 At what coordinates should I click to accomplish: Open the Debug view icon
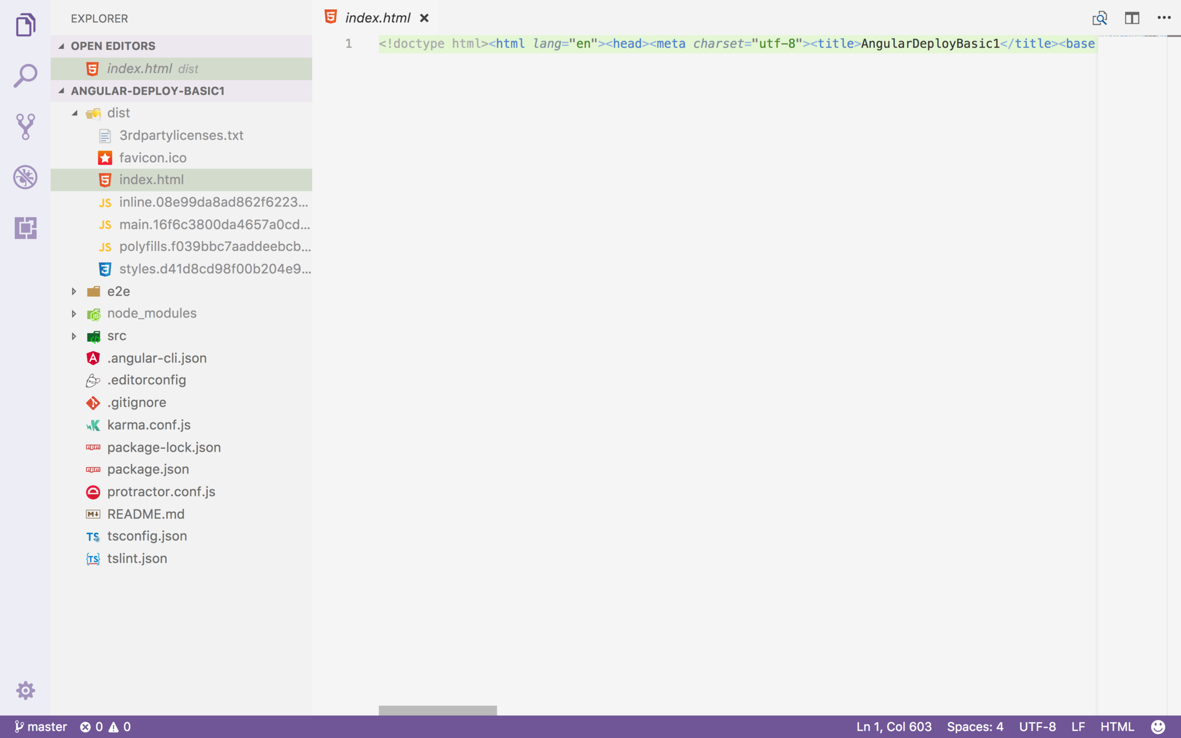tap(25, 177)
